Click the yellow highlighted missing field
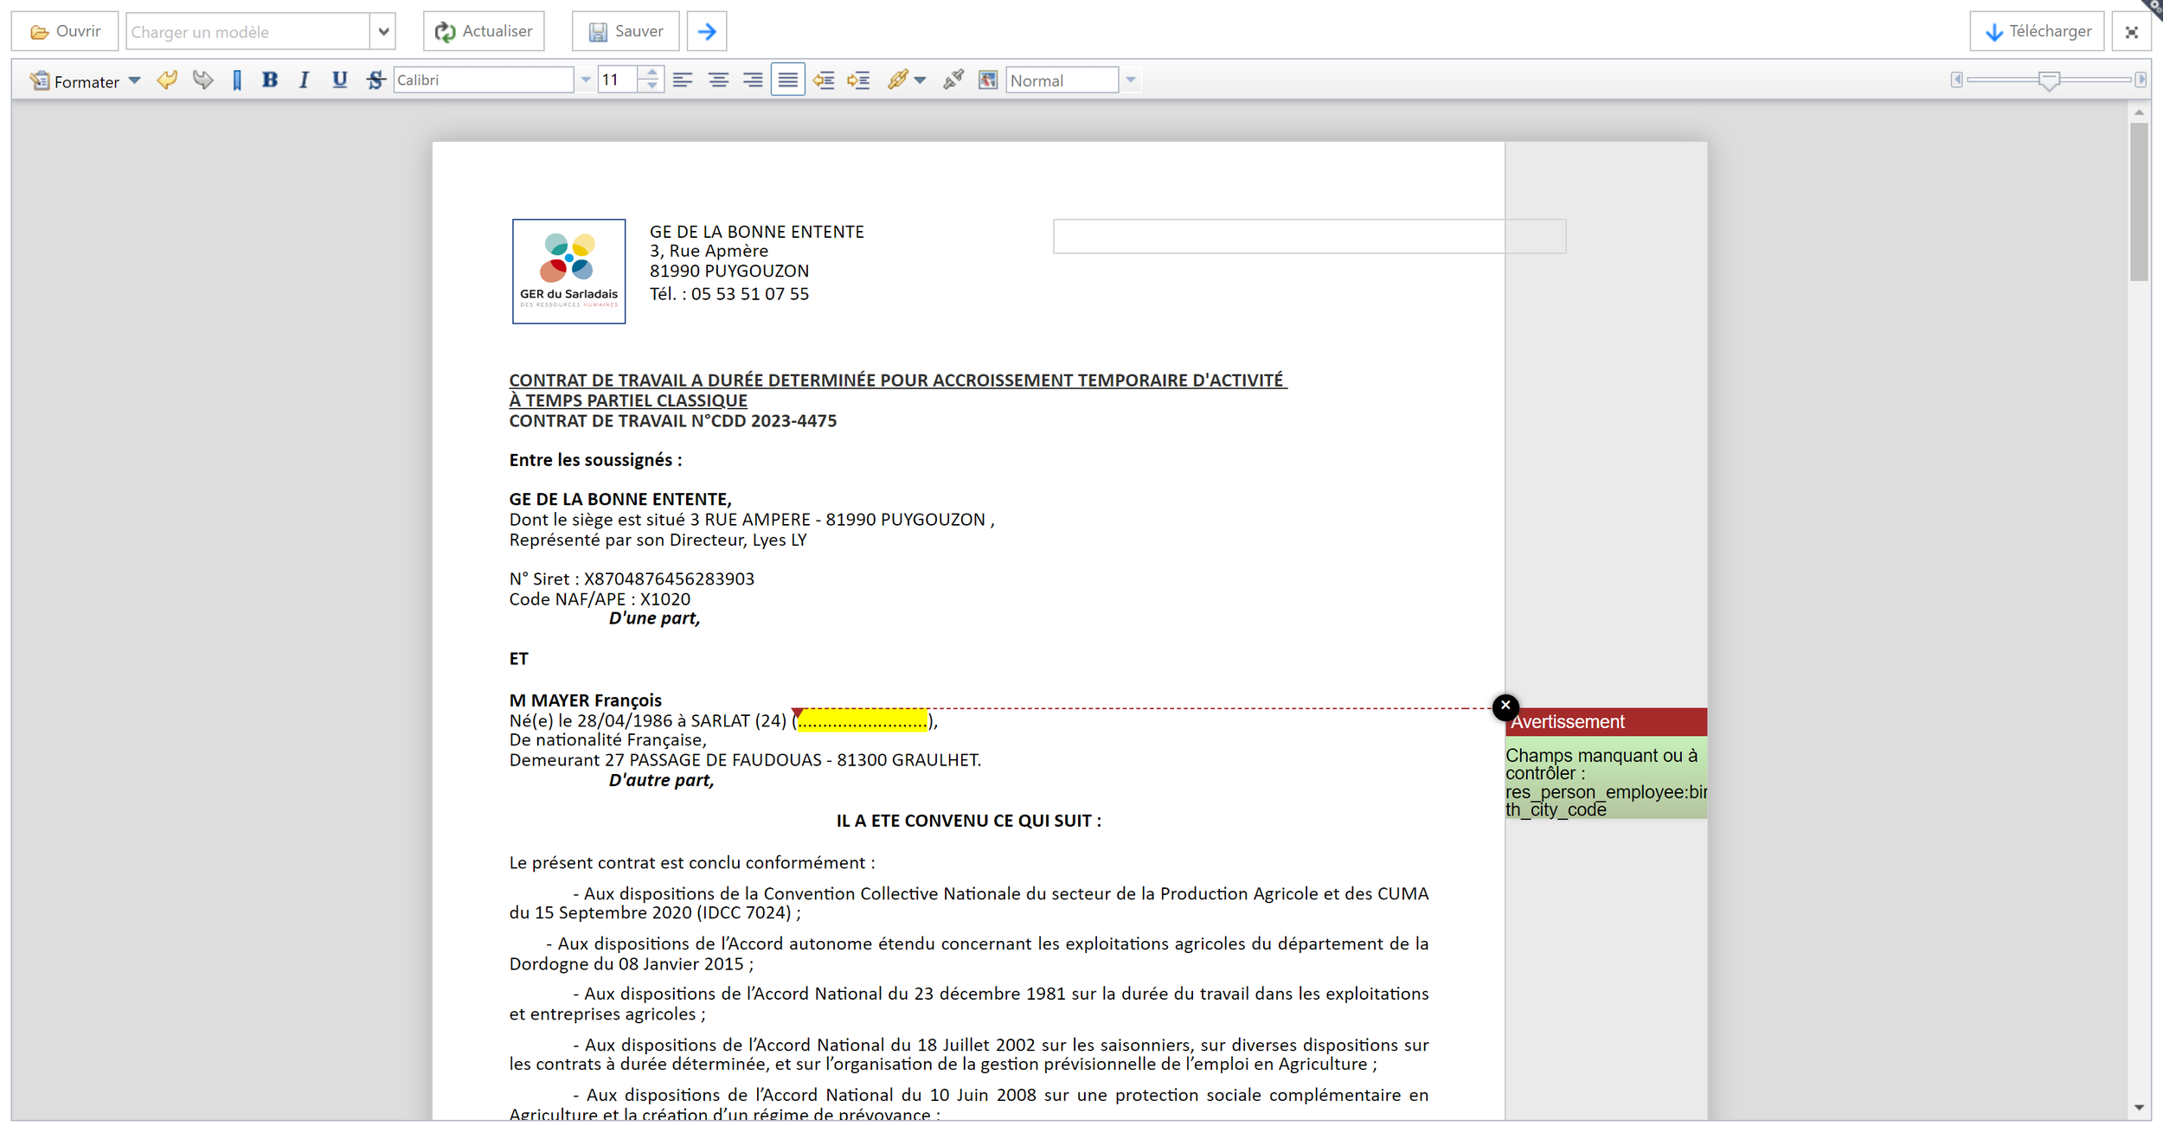2163x1132 pixels. (863, 720)
